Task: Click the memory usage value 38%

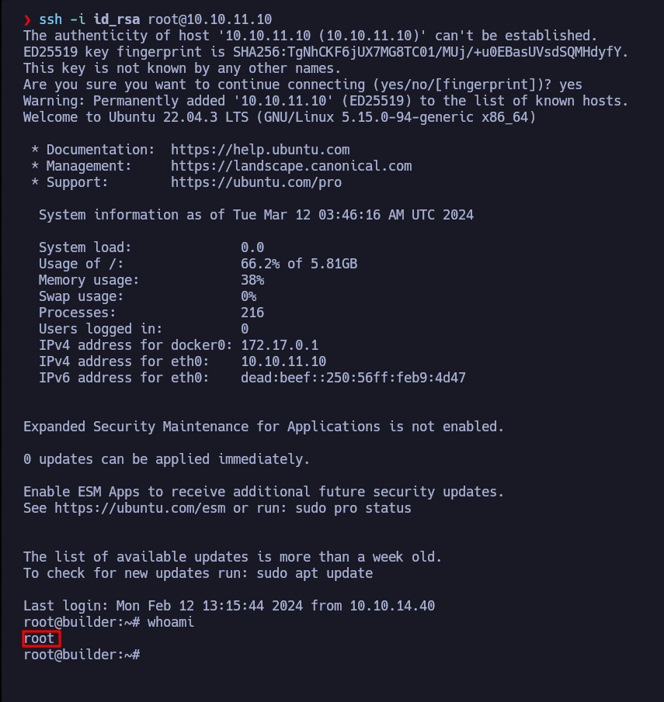Action: point(252,280)
